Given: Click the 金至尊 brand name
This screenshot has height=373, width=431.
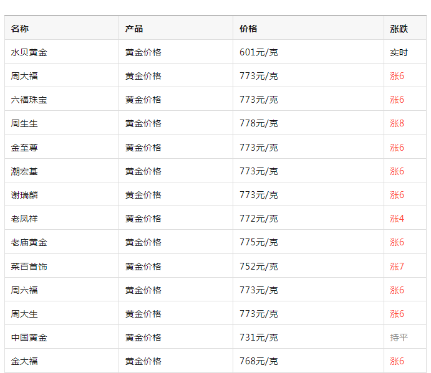Looking at the screenshot, I should pos(24,148).
